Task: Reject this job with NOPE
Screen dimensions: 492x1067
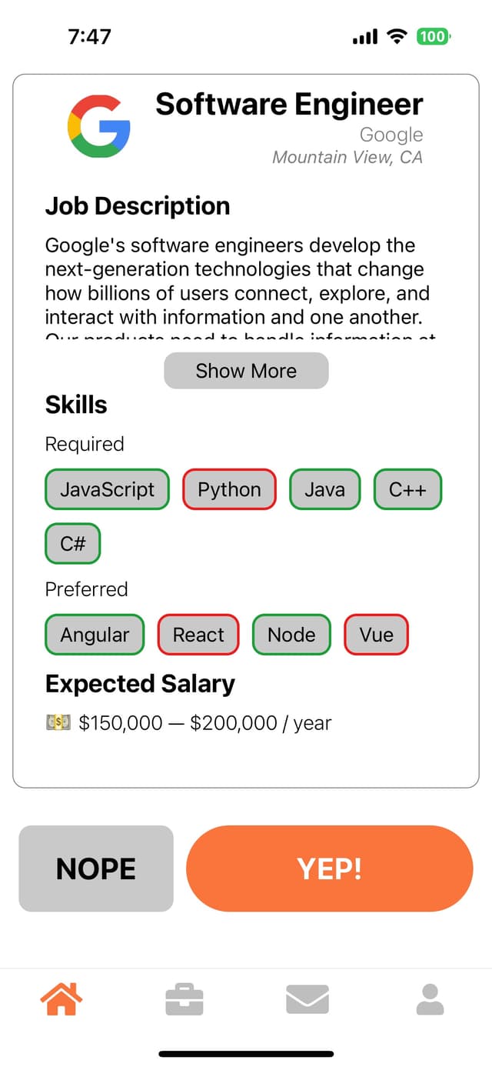Action: click(96, 869)
